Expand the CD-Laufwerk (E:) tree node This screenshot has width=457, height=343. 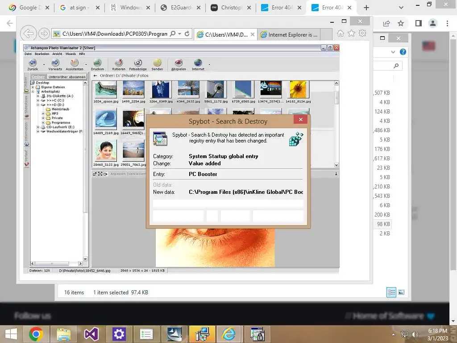coord(38,127)
